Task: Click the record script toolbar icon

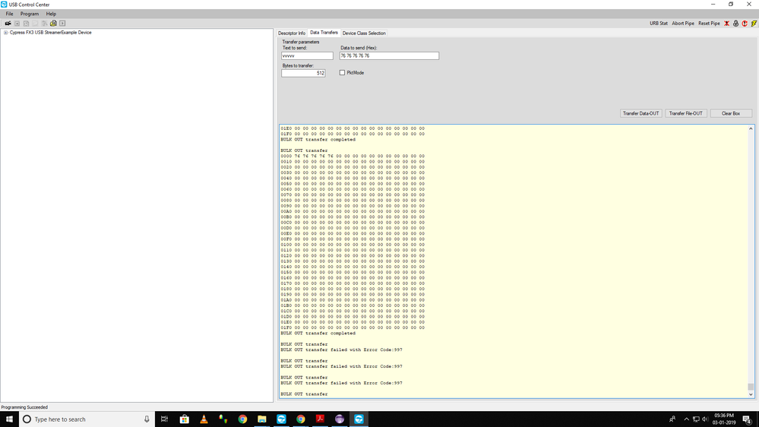Action: (17, 24)
